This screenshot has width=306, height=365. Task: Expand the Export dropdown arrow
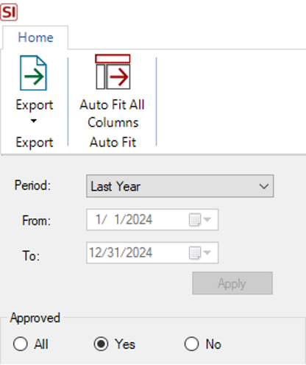click(x=34, y=121)
